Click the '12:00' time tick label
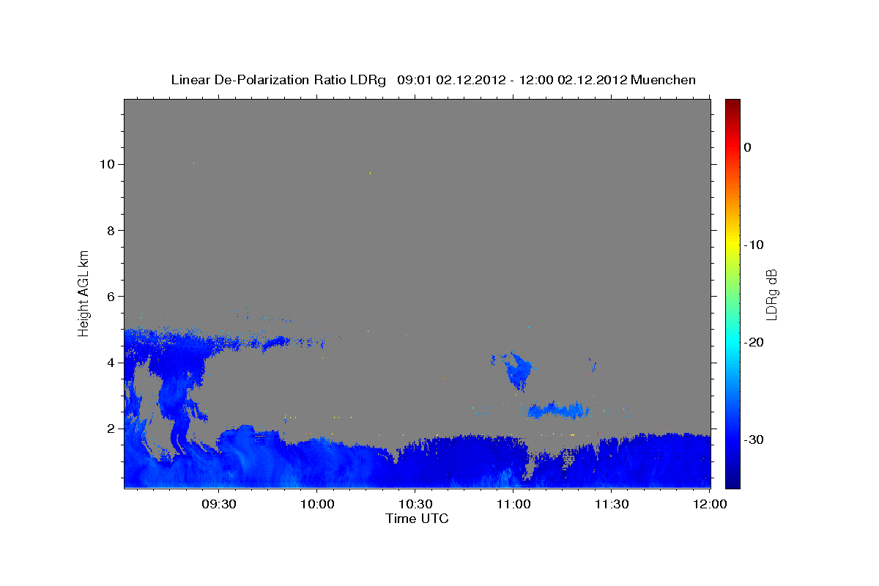 click(710, 505)
